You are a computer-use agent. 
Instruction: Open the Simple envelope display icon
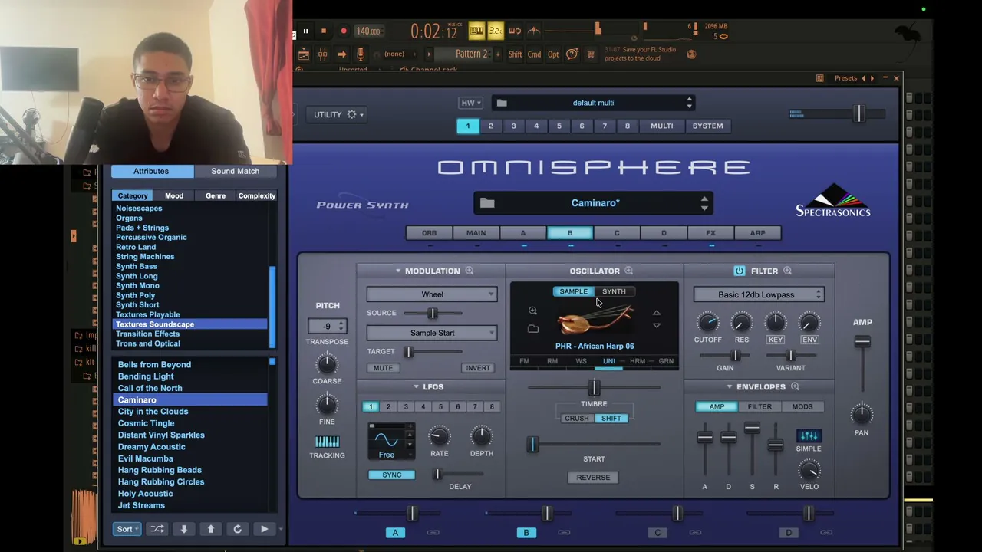point(809,436)
